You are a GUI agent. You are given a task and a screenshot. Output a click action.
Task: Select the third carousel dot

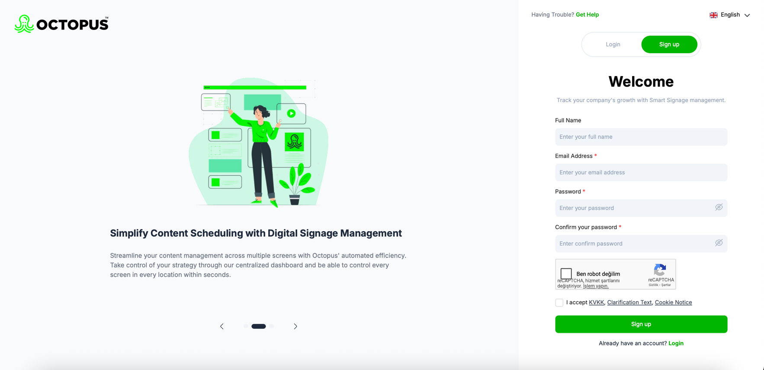point(272,326)
